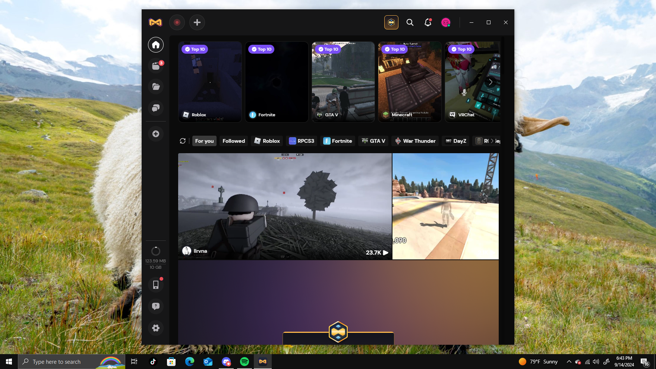The height and width of the screenshot is (369, 656).
Task: Open settings gear in sidebar
Action: click(x=156, y=328)
